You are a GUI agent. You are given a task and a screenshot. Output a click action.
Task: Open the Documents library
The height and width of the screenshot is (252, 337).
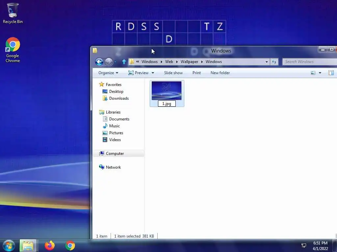tap(119, 119)
